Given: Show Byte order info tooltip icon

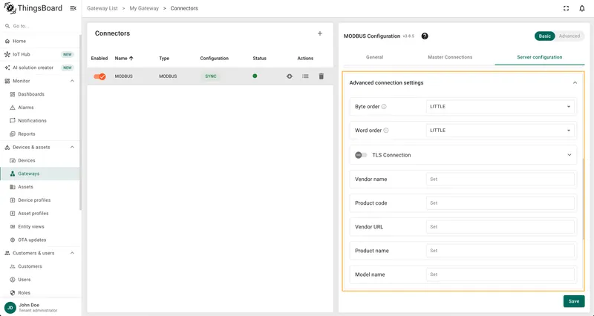Looking at the screenshot, I should 384,107.
